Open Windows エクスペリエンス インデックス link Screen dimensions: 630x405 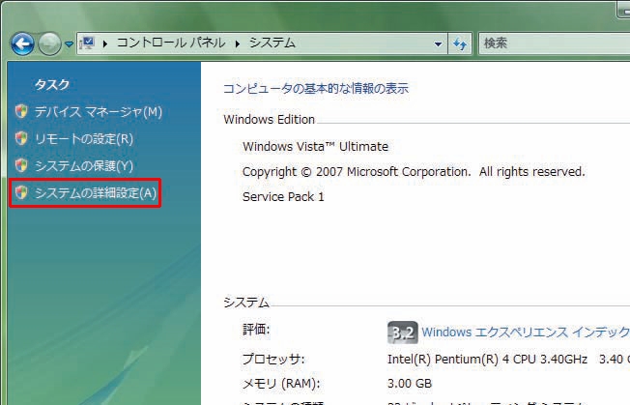(x=526, y=333)
